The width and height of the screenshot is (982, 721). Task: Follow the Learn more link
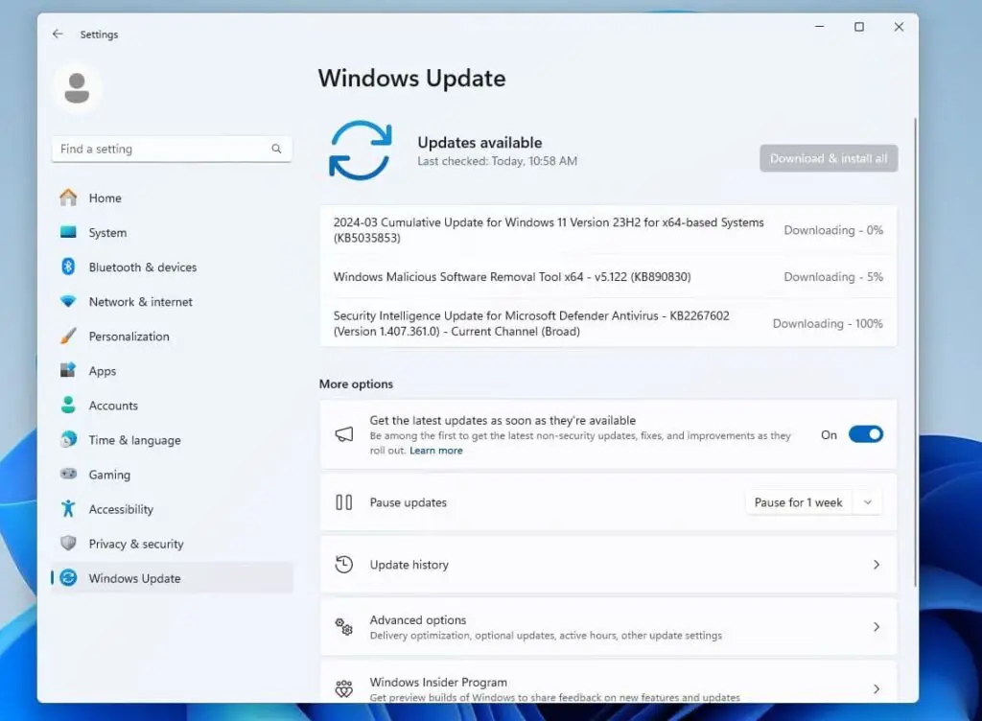[435, 451]
